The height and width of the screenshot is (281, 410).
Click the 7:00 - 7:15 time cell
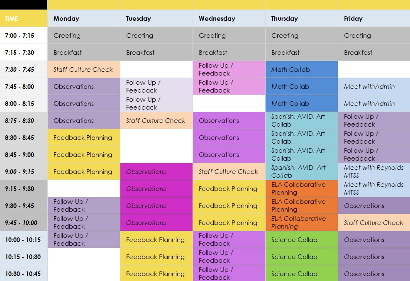tap(24, 35)
